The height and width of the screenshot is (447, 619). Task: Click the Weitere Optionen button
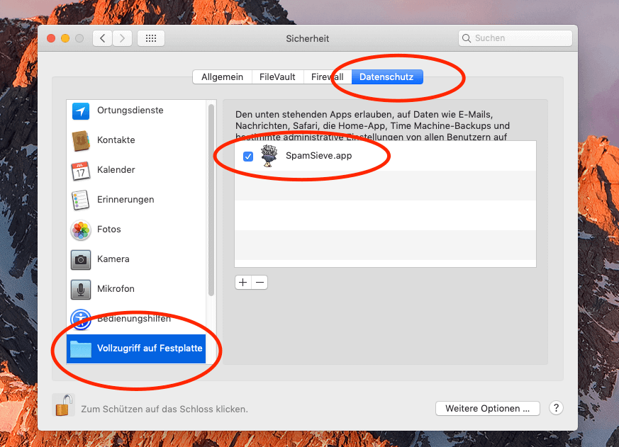[x=487, y=409]
